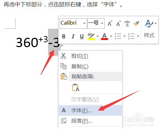Click the scissors cut icon
The width and height of the screenshot is (164, 131).
tap(63, 56)
